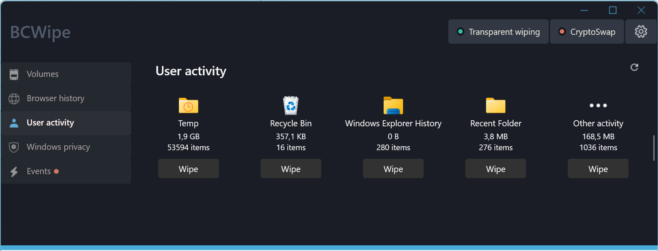
Task: Wipe Other activity data
Action: pos(598,168)
